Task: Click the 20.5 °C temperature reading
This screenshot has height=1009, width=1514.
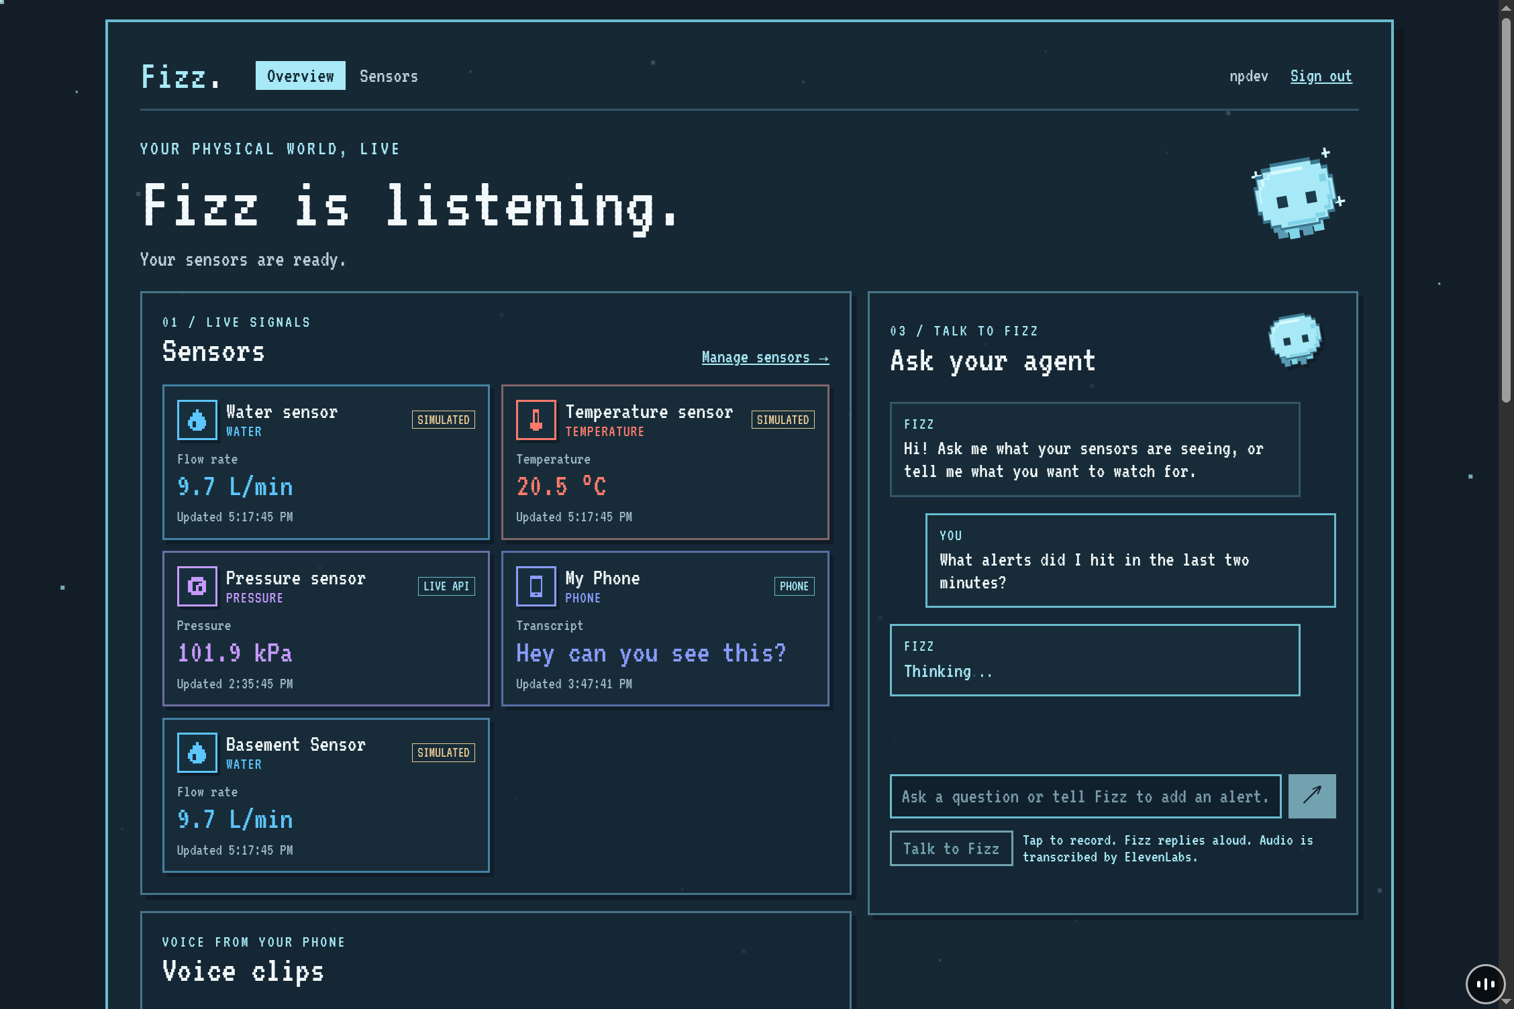Action: (561, 486)
